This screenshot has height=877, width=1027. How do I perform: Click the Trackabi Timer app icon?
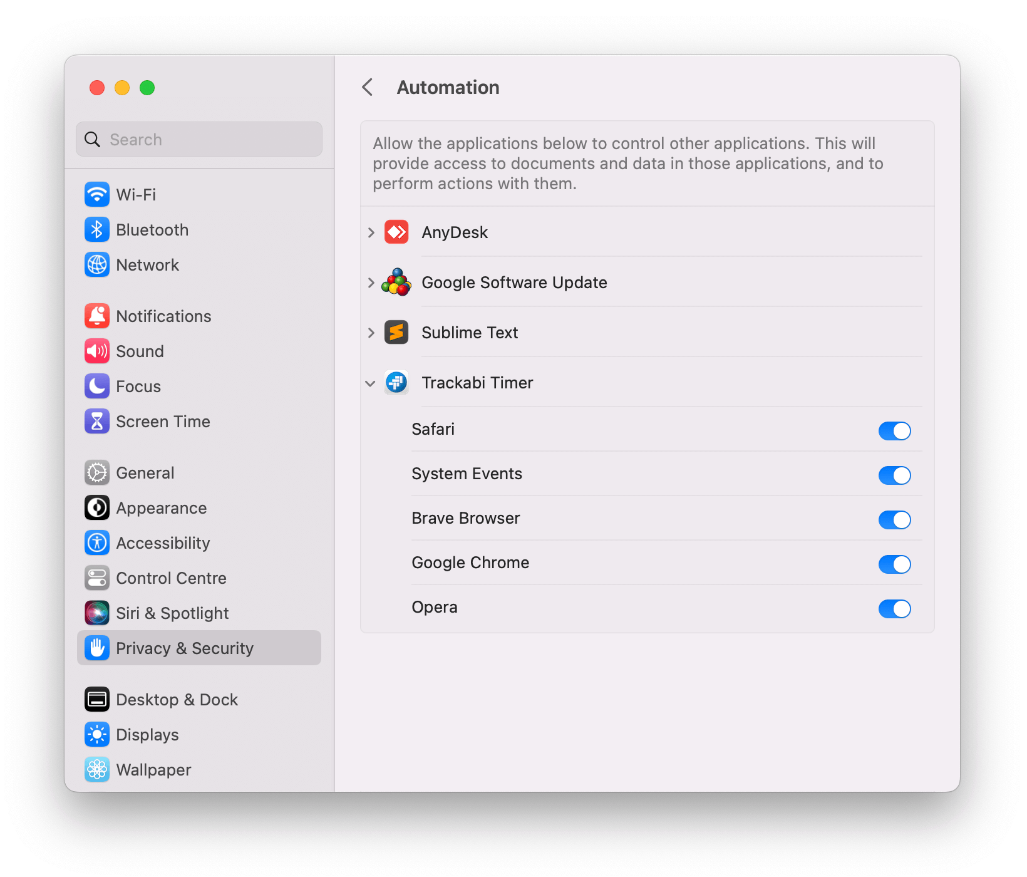pos(396,382)
